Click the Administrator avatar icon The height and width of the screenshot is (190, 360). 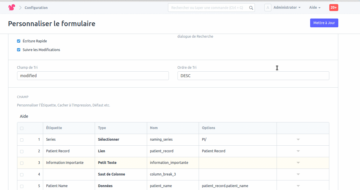(x=268, y=8)
